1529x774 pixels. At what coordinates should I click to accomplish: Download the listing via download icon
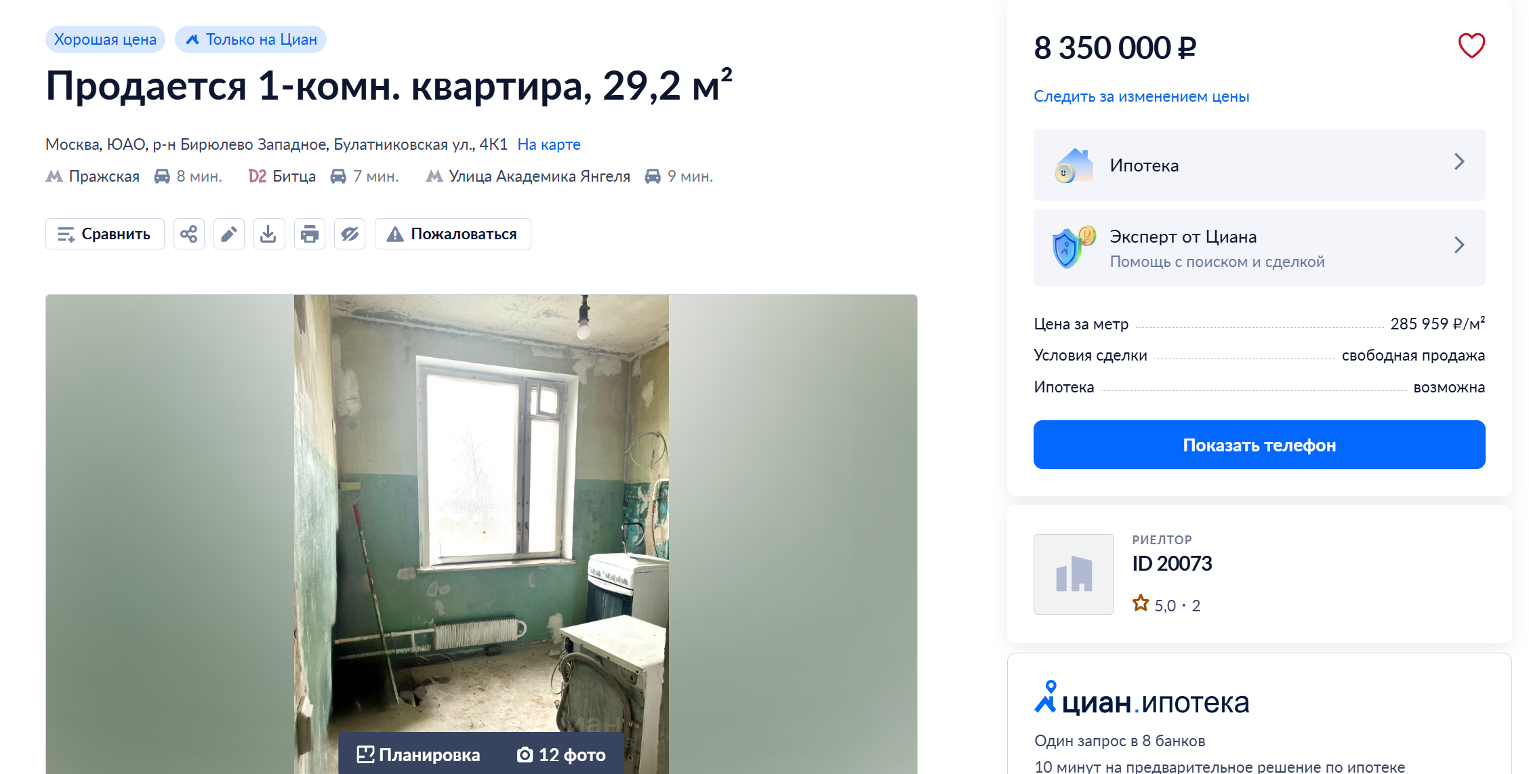[x=269, y=234]
